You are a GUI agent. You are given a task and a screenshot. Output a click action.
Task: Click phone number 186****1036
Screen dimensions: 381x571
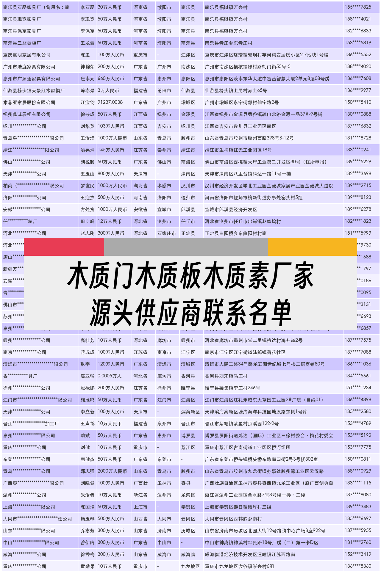pyautogui.click(x=358, y=364)
